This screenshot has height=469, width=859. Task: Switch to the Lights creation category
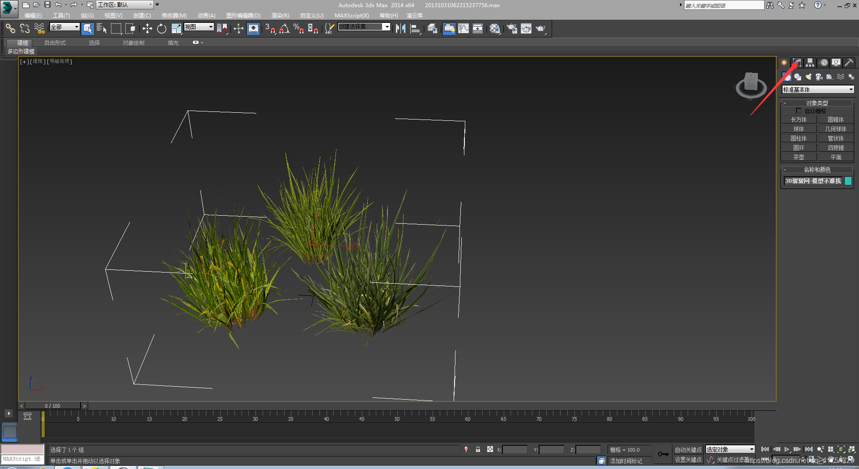click(808, 77)
